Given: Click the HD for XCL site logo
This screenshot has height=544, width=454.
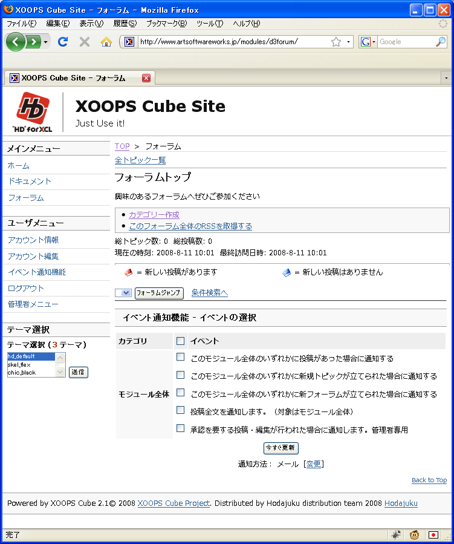Looking at the screenshot, I should [x=34, y=112].
